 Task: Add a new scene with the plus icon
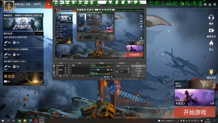[73, 76]
